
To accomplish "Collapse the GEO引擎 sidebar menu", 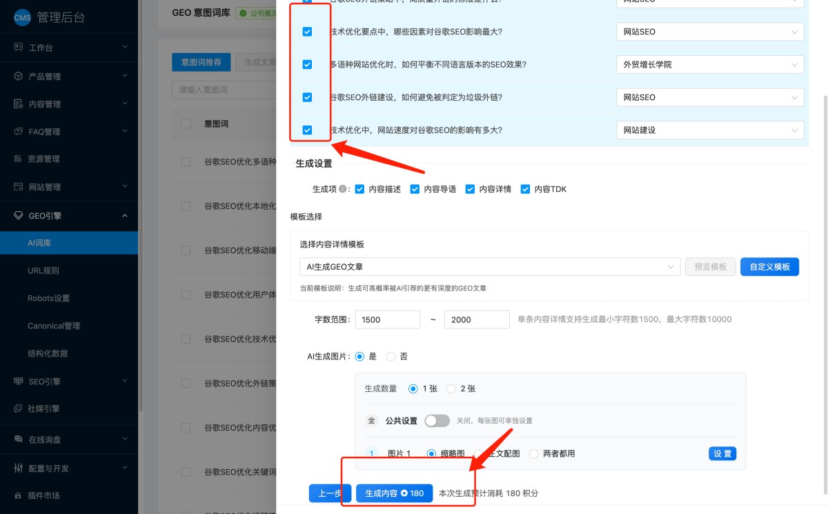I will 124,215.
